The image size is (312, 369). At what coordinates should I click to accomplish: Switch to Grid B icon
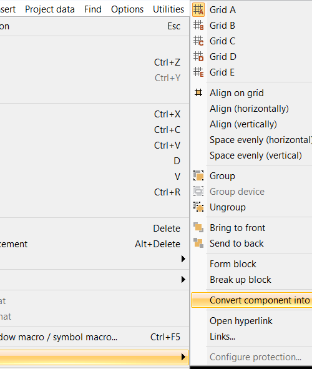[x=198, y=25]
